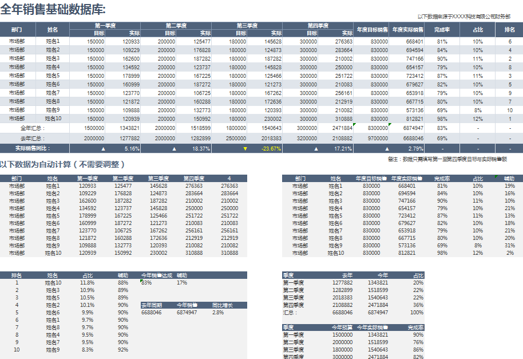Select the 同比增长 header cell

pos(221,305)
